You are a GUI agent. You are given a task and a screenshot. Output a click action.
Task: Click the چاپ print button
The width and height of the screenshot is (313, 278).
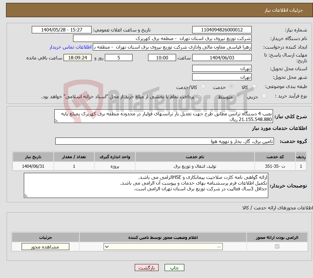[x=174, y=268]
